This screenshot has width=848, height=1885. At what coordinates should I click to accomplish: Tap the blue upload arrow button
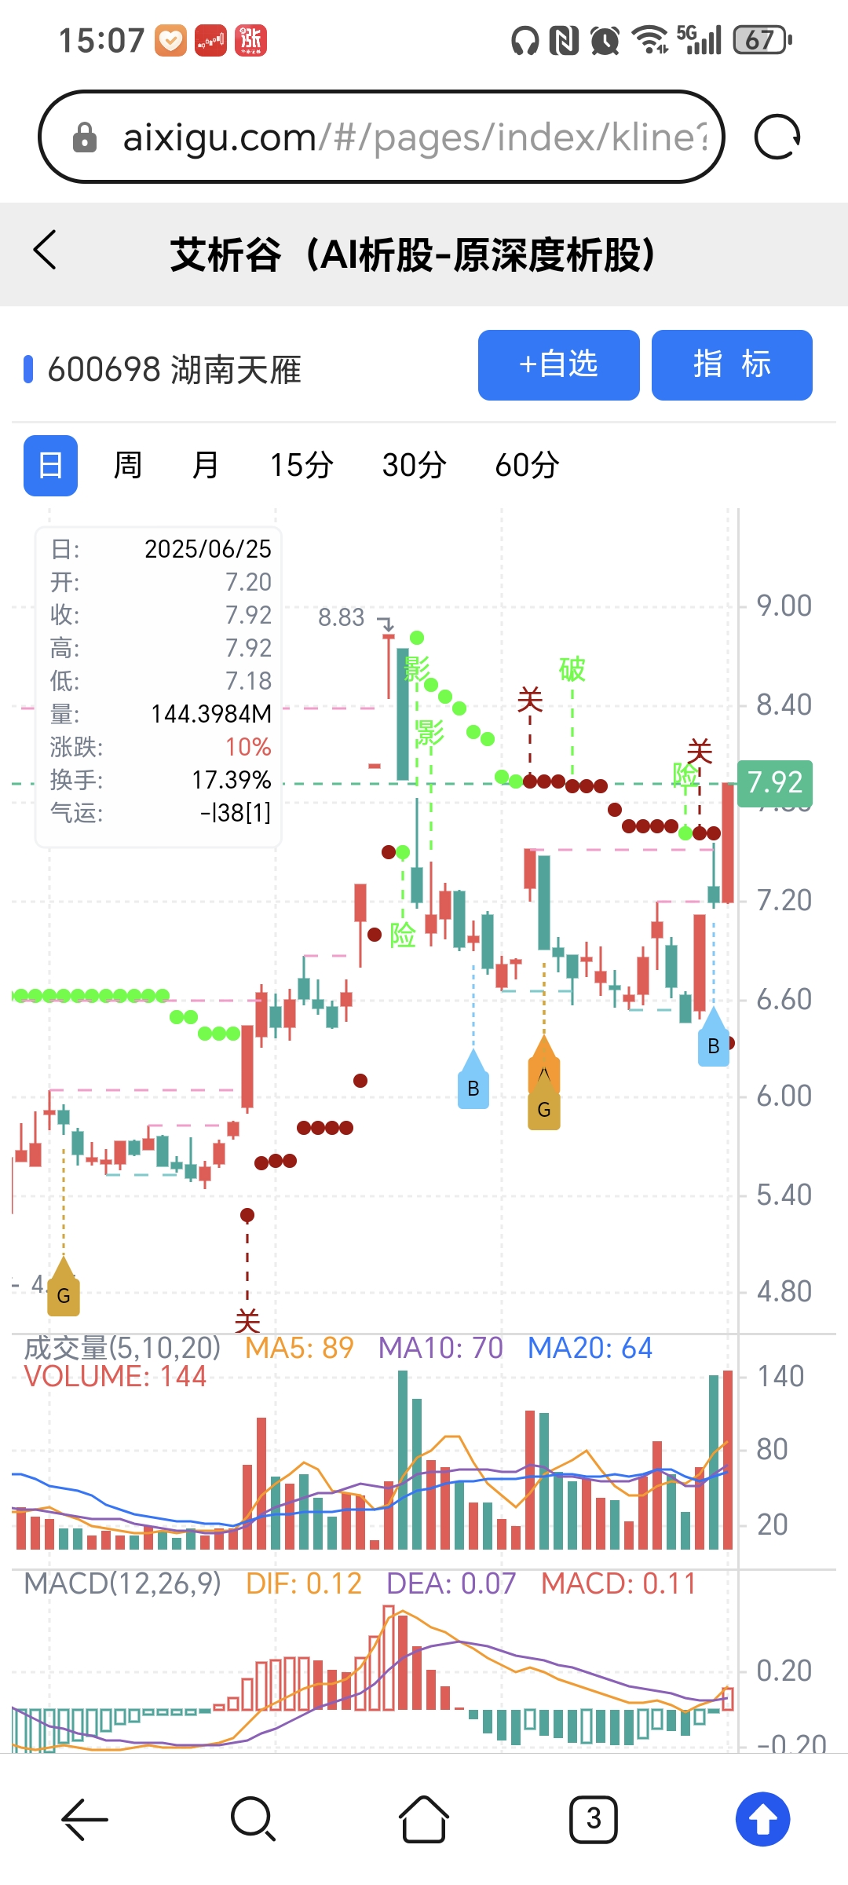(762, 1819)
